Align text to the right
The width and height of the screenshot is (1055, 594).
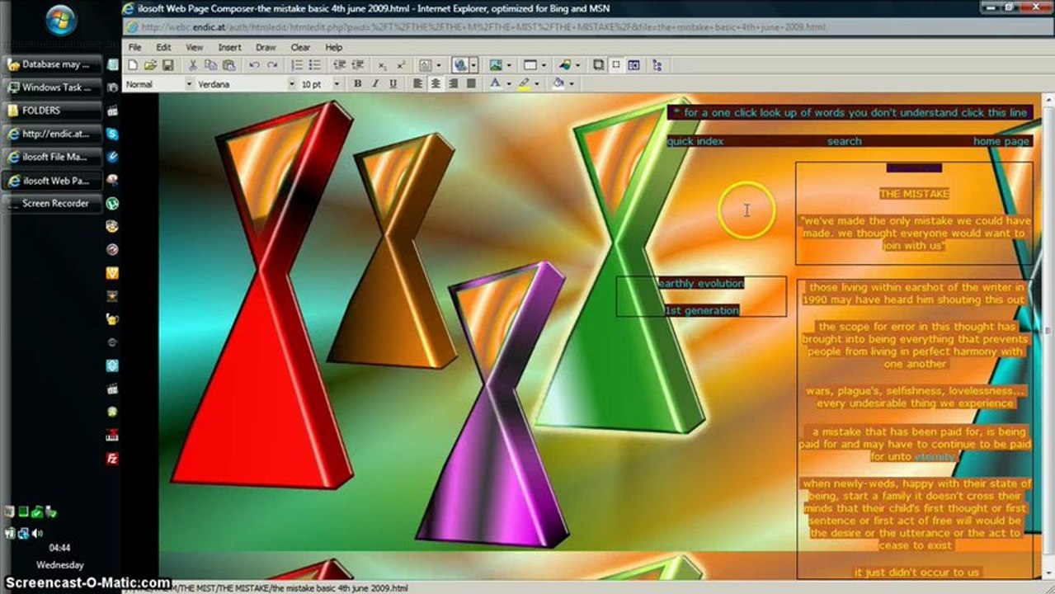point(453,83)
